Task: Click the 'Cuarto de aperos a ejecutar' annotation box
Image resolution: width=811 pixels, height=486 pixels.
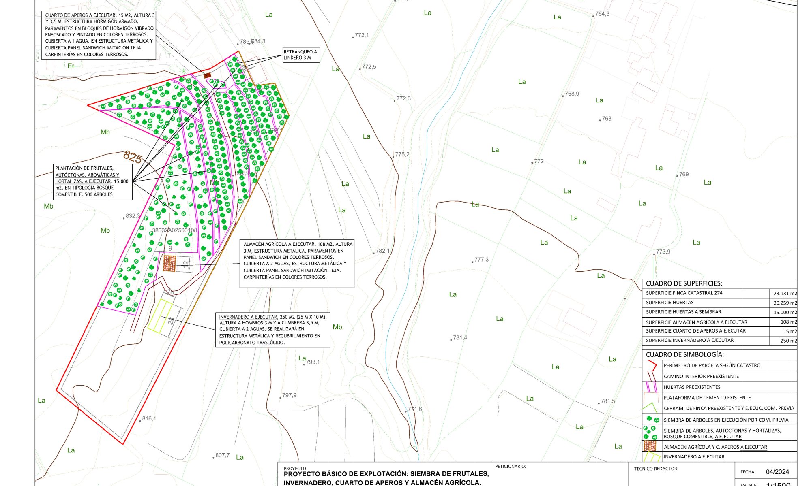Action: [99, 35]
